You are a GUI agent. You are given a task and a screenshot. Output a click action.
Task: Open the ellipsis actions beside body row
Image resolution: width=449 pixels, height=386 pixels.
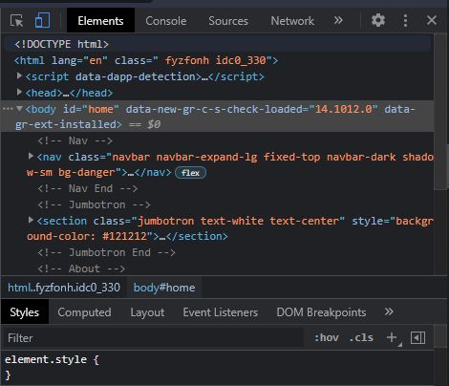8,109
